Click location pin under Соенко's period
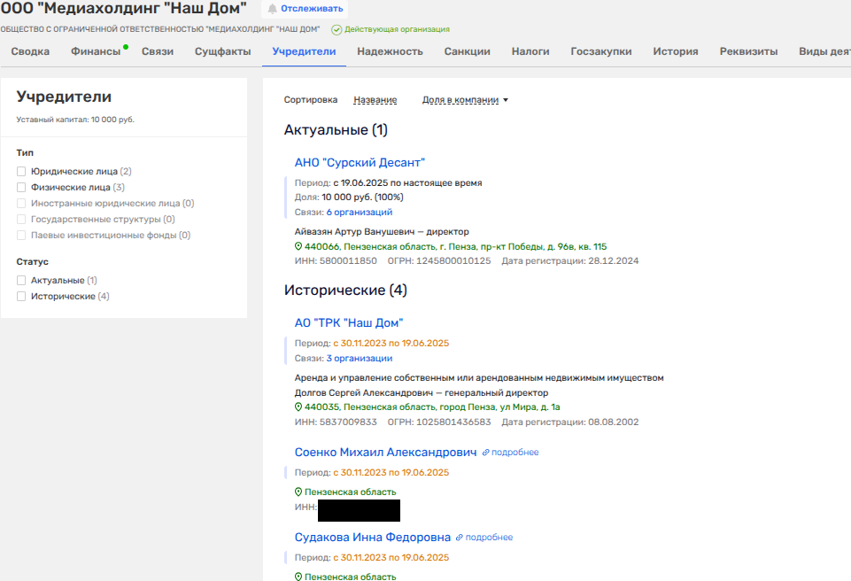Viewport: 851px width, 581px height. pos(298,492)
